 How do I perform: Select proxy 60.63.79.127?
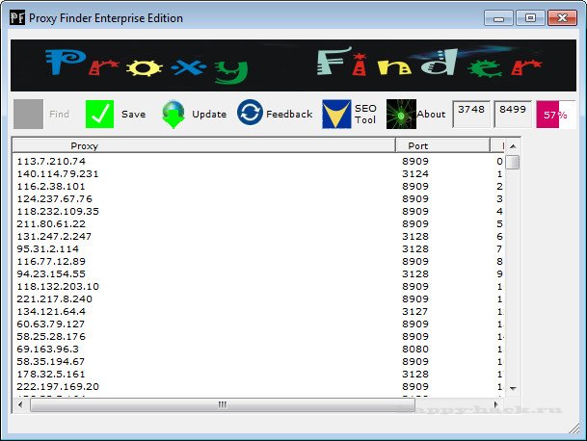(50, 324)
